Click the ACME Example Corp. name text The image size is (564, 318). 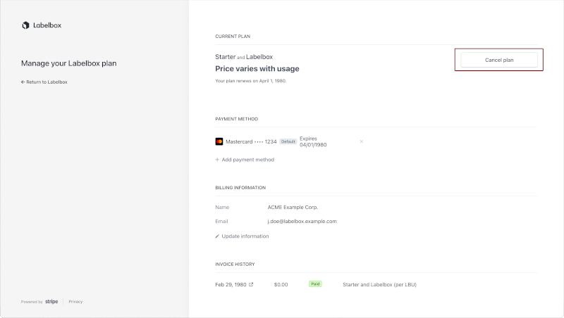[293, 208]
